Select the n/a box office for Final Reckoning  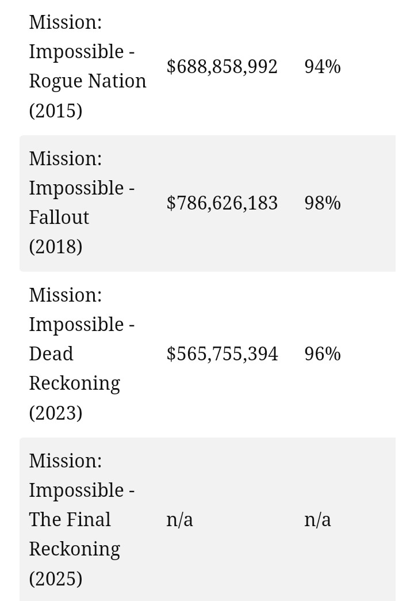[x=179, y=520]
